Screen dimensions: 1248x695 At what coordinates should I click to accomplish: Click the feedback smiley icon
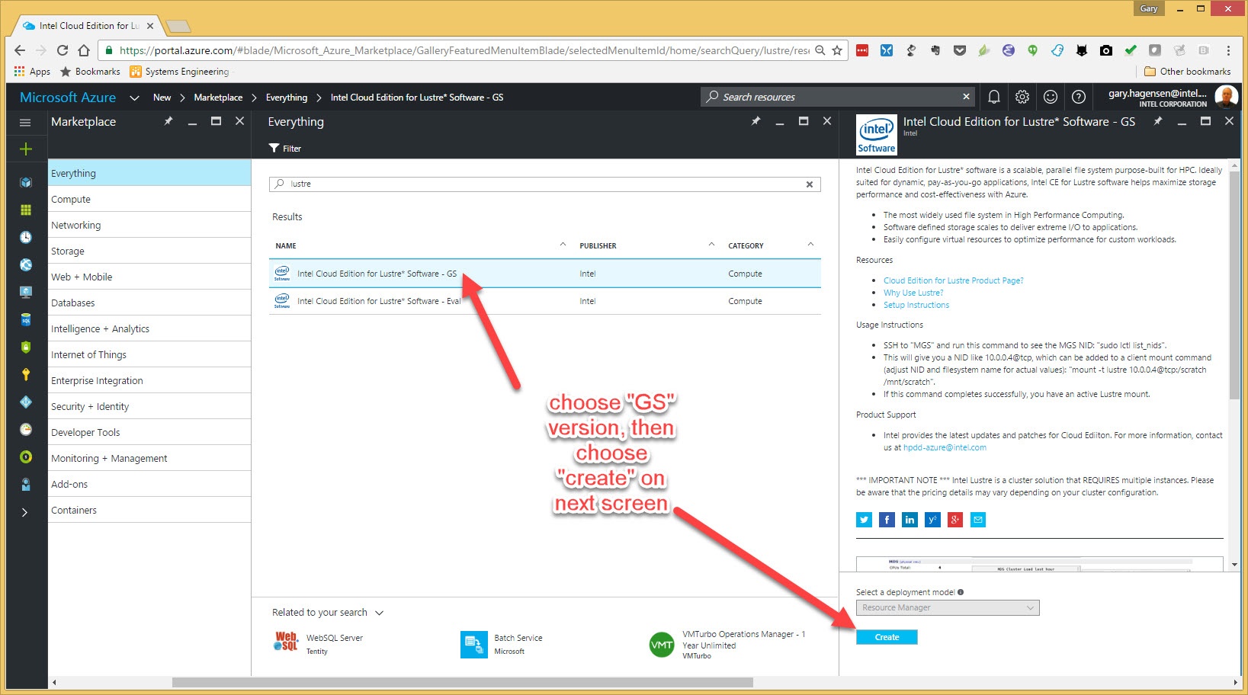click(x=1051, y=97)
